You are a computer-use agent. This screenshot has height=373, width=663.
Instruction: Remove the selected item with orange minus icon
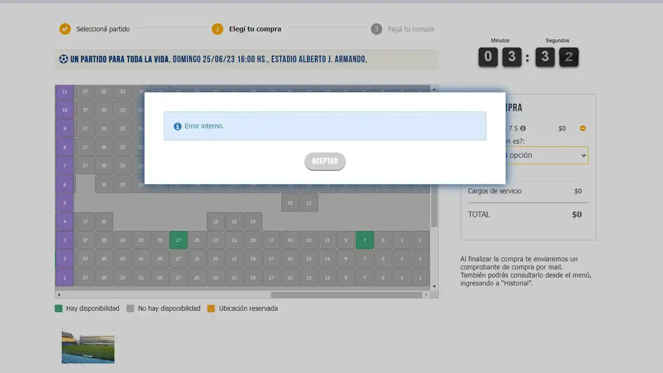583,128
